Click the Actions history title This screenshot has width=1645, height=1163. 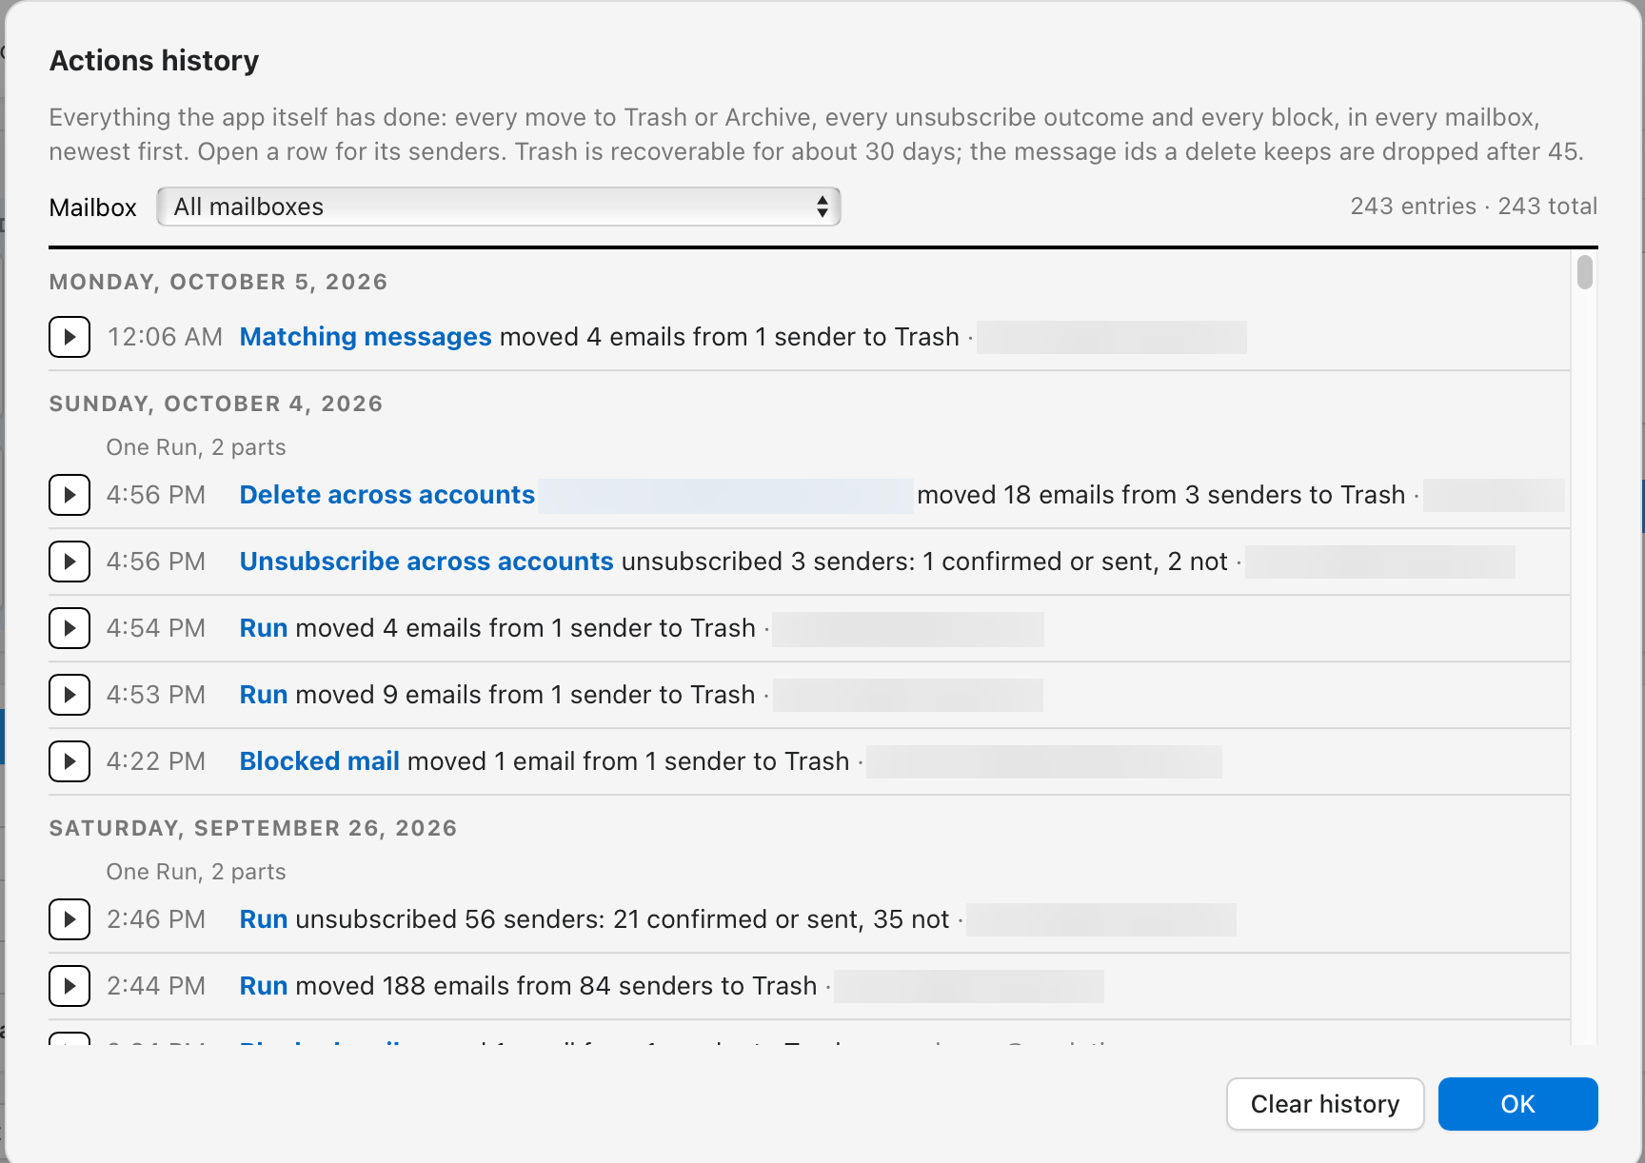click(x=154, y=61)
